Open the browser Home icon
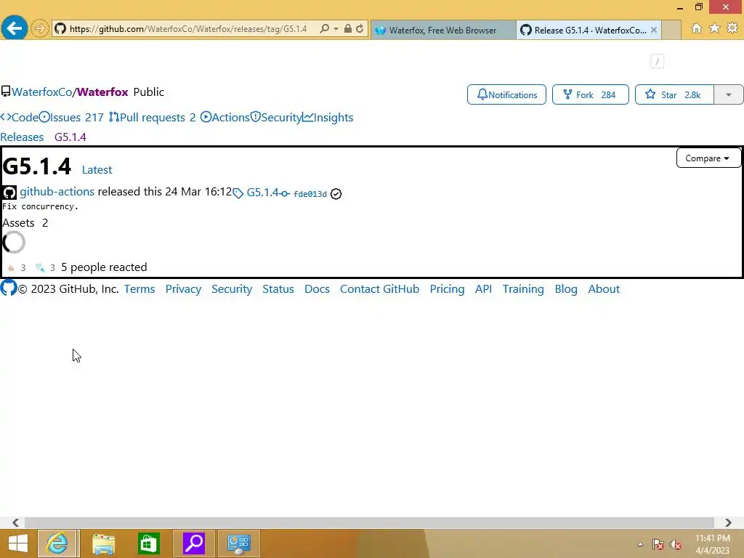 pos(696,28)
